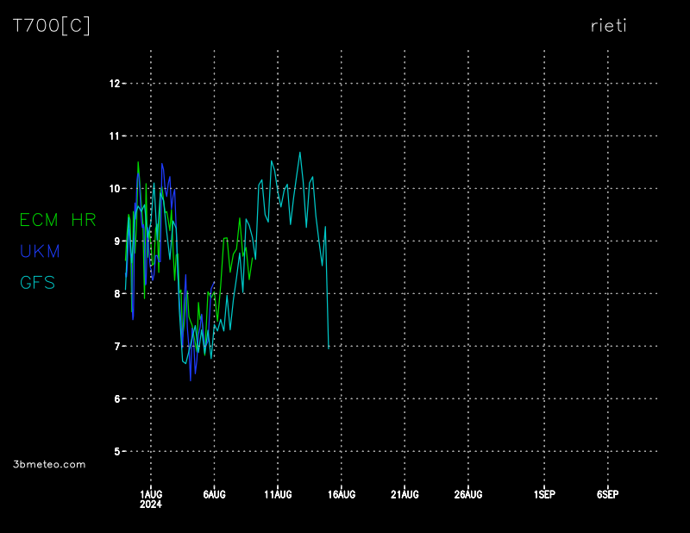Screen dimensions: 690x533
Task: Select the 8 temperature axis label
Action: coord(117,294)
